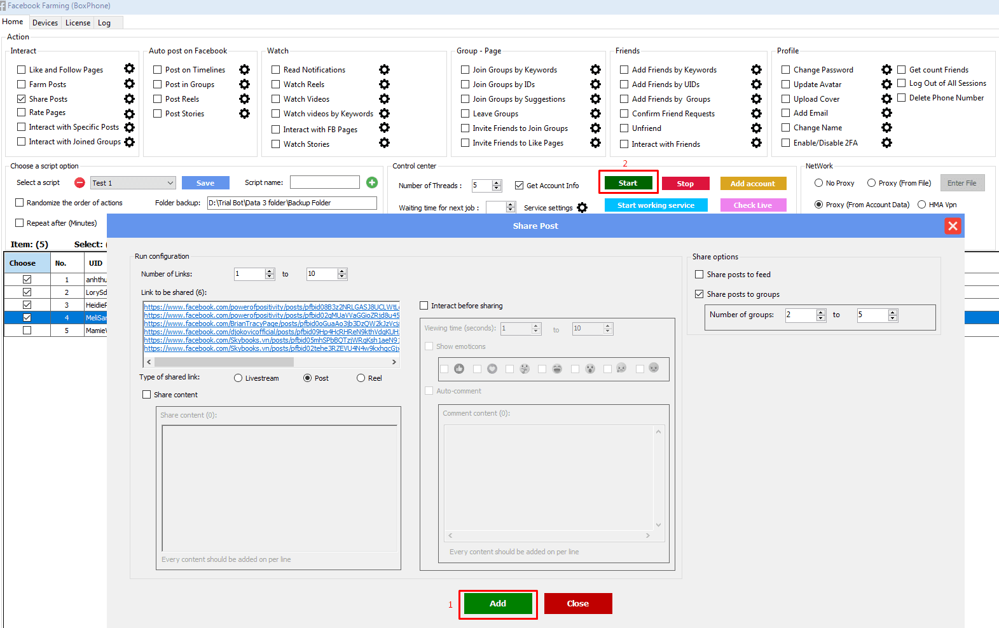The height and width of the screenshot is (628, 999).
Task: Open settings gear for Upload Cover
Action: pos(887,99)
